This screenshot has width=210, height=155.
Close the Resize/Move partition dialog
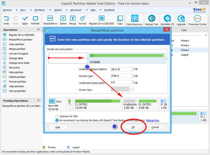pyautogui.click(x=166, y=30)
